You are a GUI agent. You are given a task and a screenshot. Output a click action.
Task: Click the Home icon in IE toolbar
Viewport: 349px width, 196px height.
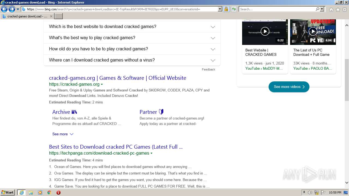(x=331, y=10)
